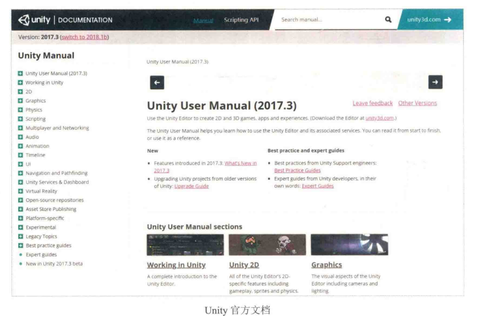This screenshot has width=489, height=316.
Task: Expand the Multiplayer and Networking node
Action: (20, 128)
